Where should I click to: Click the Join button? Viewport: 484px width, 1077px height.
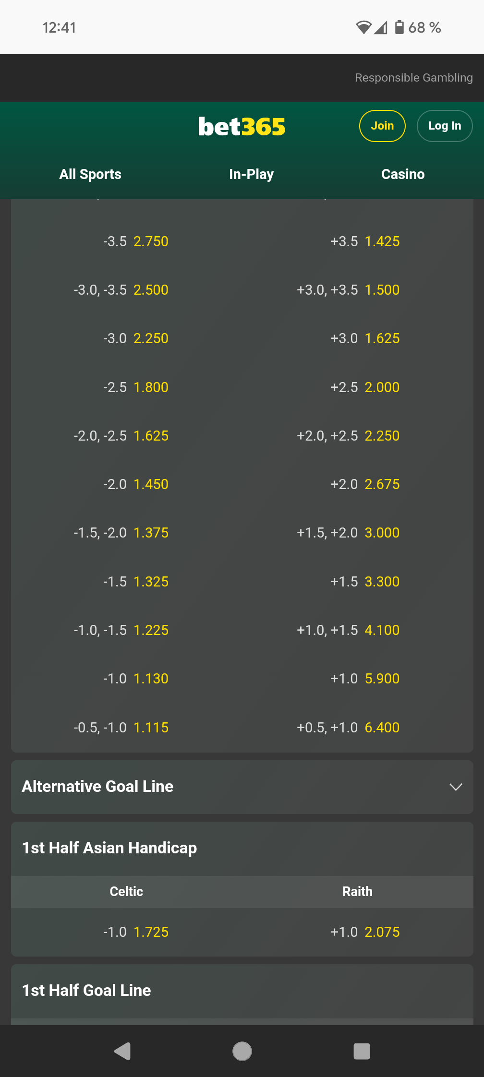coord(382,126)
